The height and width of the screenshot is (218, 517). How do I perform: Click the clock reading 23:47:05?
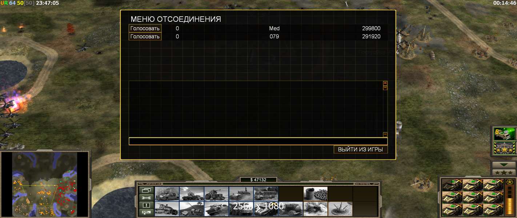pos(47,3)
